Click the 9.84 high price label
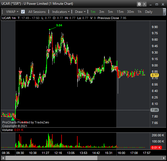This screenshot has height=161, width=167. 59,25
